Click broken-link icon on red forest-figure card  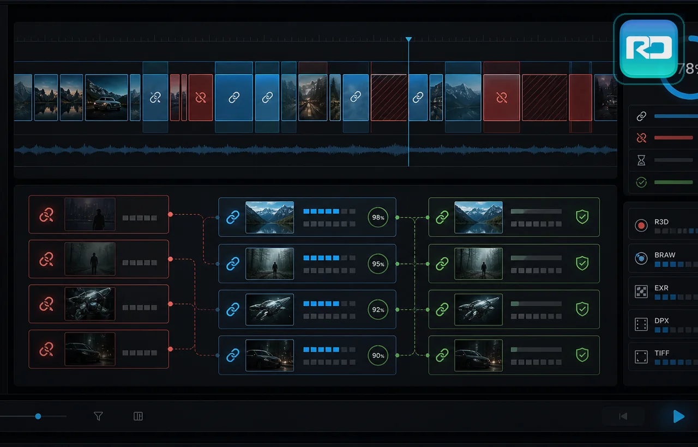pos(46,259)
